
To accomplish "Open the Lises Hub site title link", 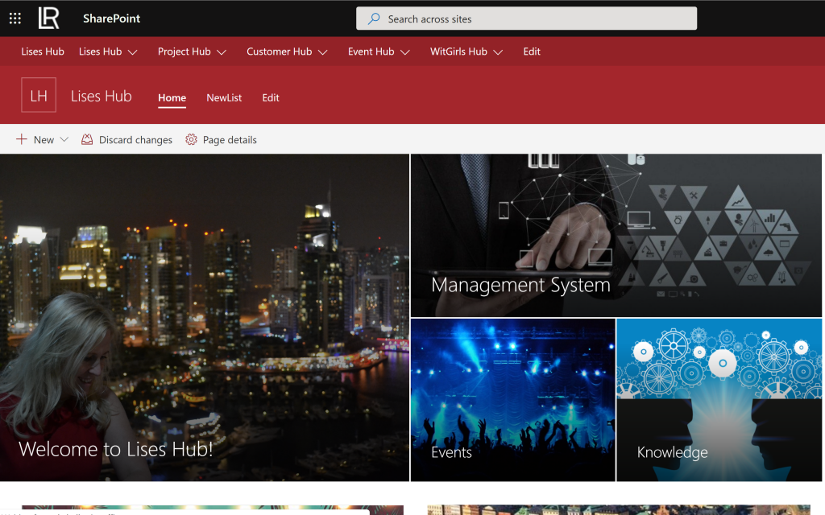I will point(101,95).
